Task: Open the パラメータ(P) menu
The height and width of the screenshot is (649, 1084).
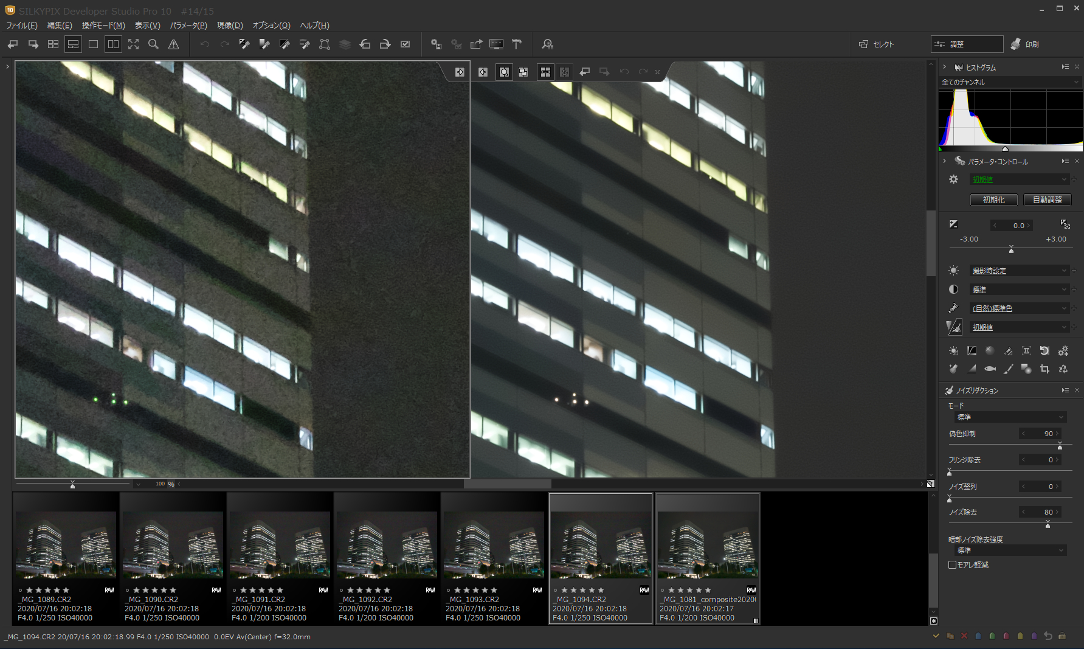Action: [188, 26]
